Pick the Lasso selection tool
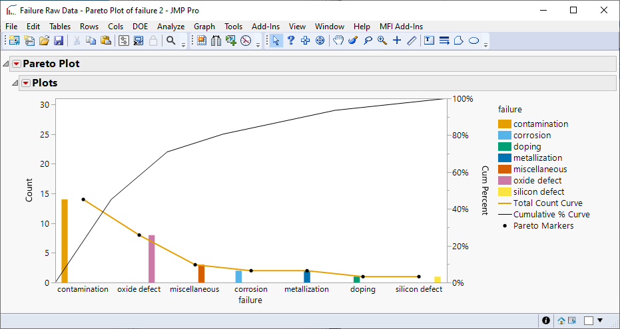 click(x=368, y=41)
